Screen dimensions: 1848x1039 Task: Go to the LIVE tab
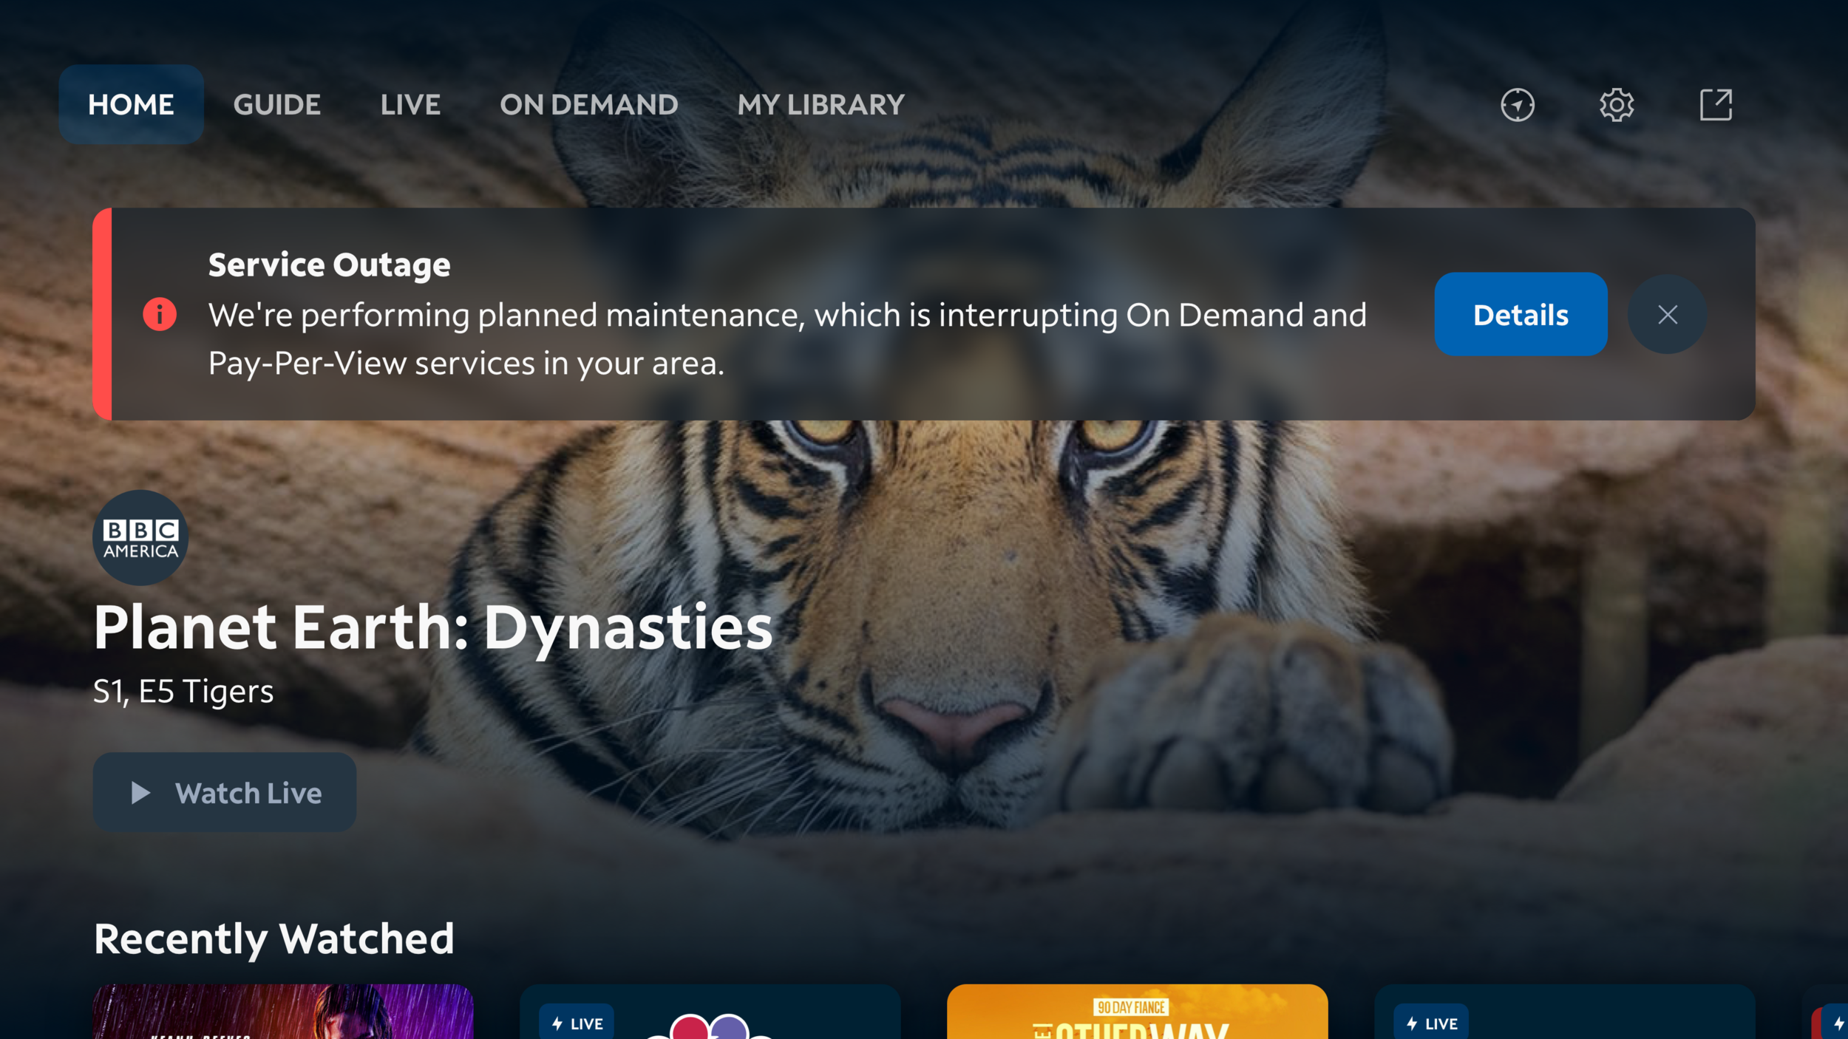[410, 105]
